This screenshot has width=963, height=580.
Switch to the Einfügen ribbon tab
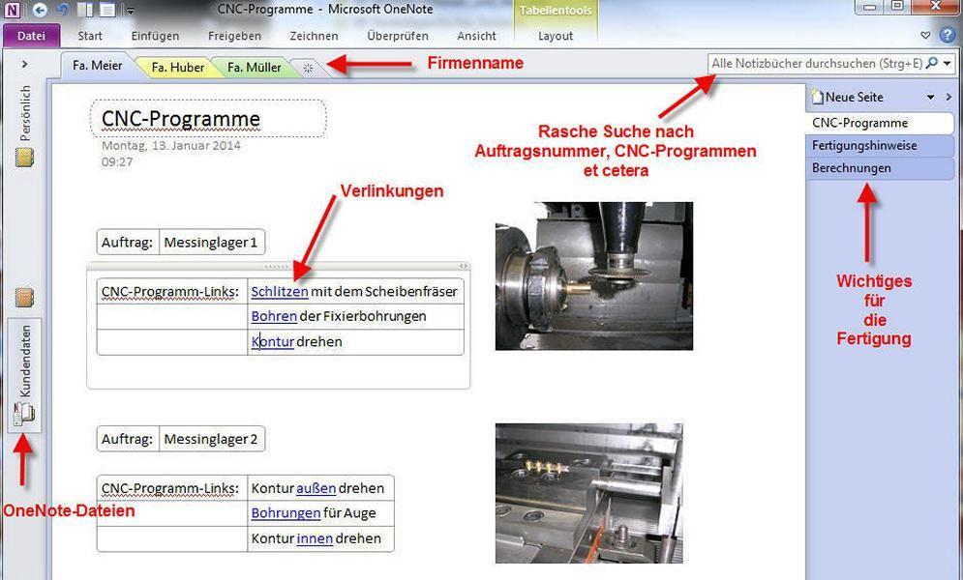[x=156, y=36]
